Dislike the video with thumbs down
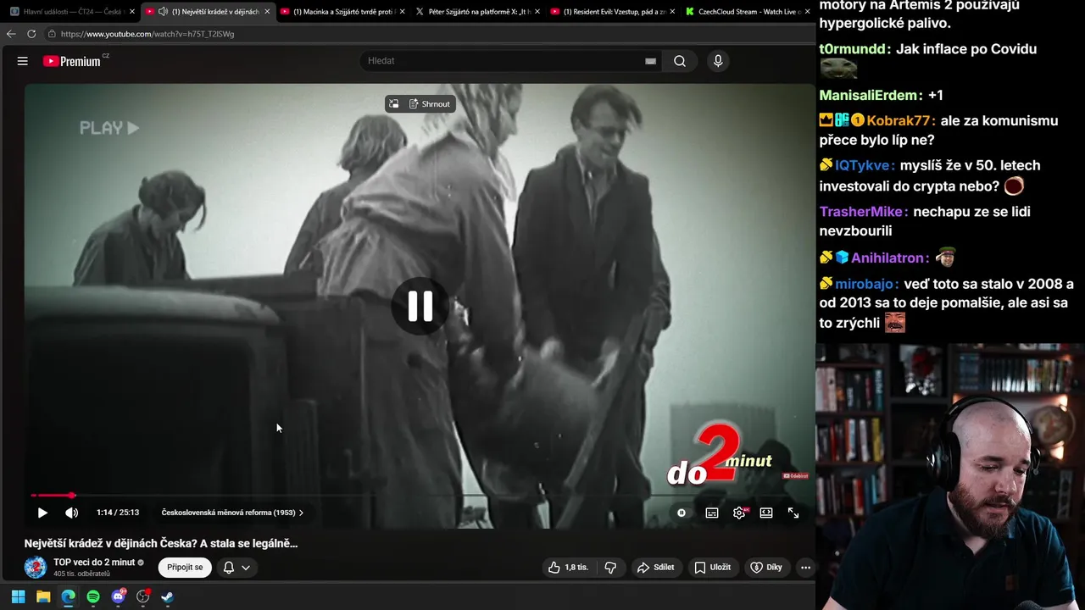This screenshot has height=610, width=1085. click(610, 568)
